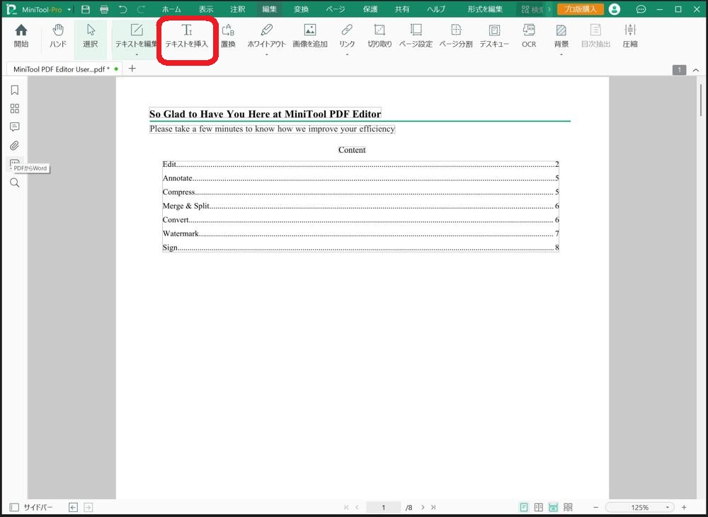Open the search magnifier in sidebar
The width and height of the screenshot is (708, 517).
click(x=14, y=182)
